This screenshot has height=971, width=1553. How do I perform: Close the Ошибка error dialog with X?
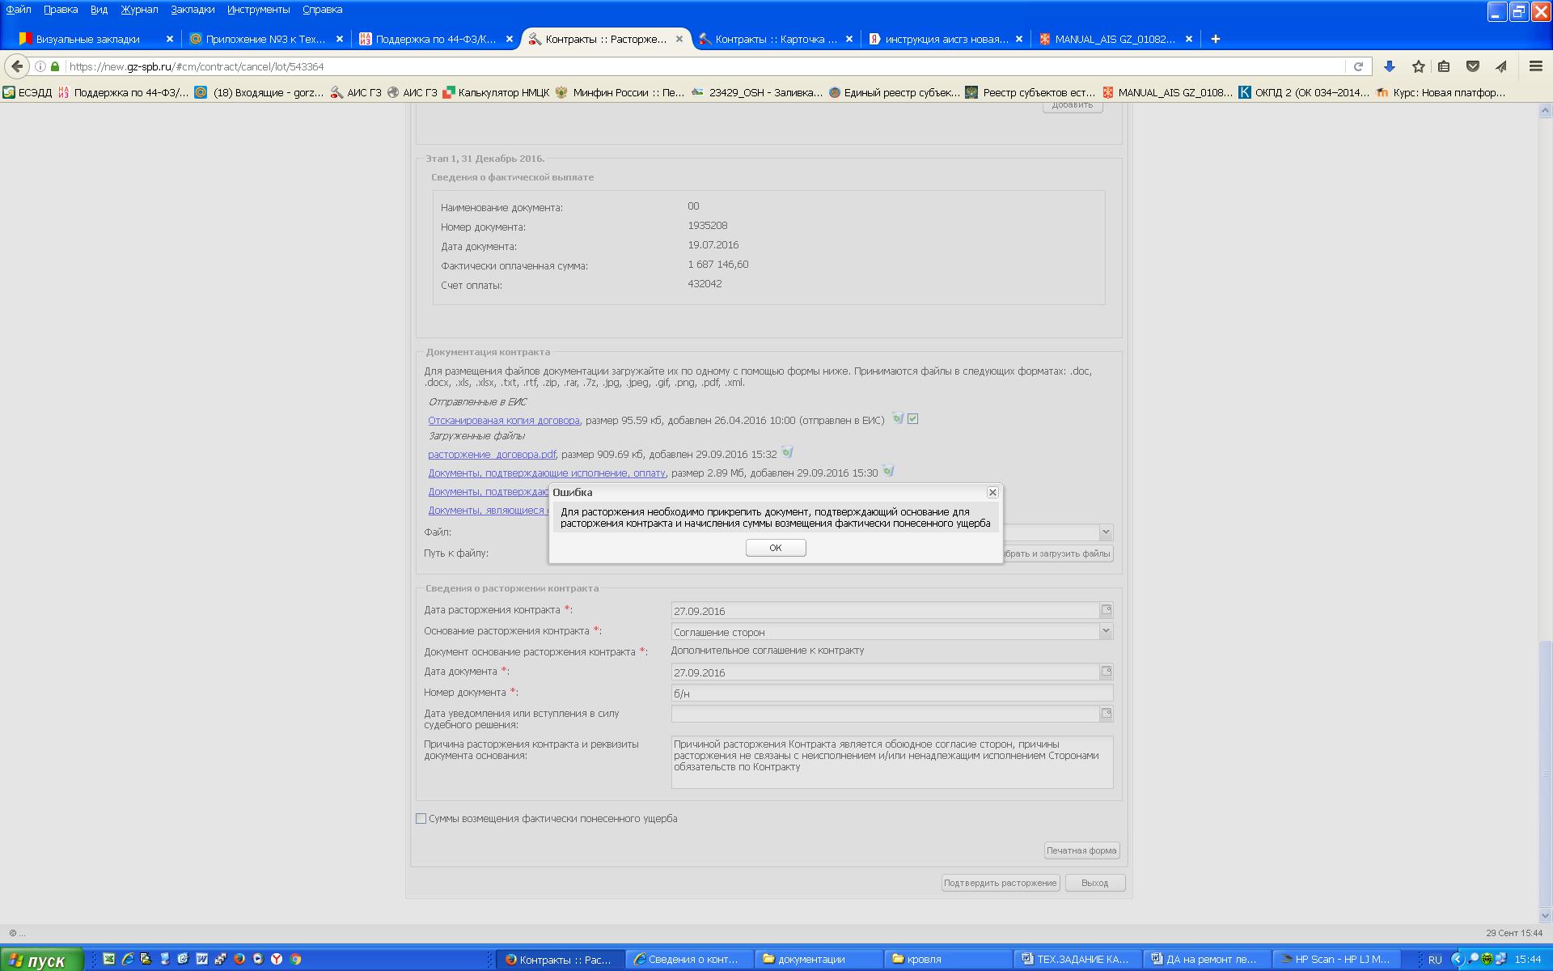pos(992,492)
